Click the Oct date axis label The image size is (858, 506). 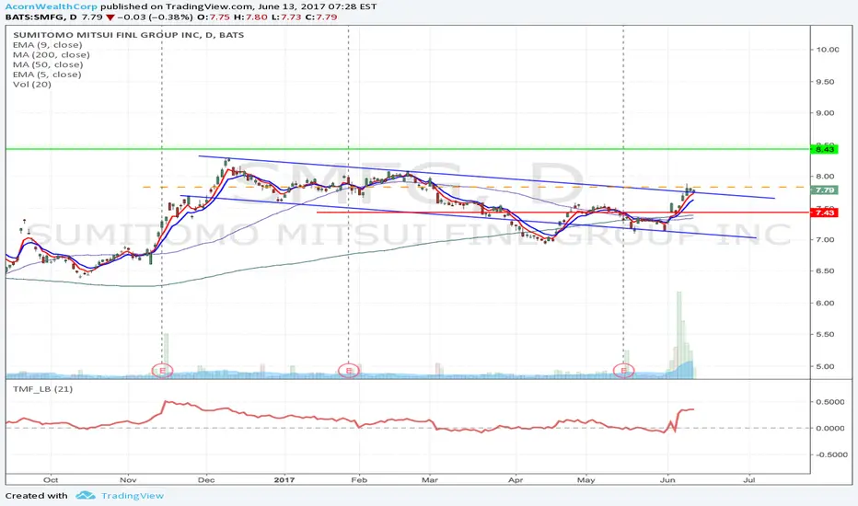(x=51, y=479)
